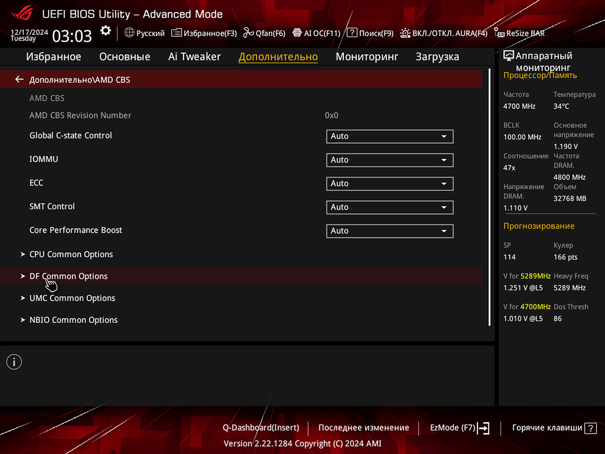
Task: Go to the Мониторинг tab
Action: [367, 56]
